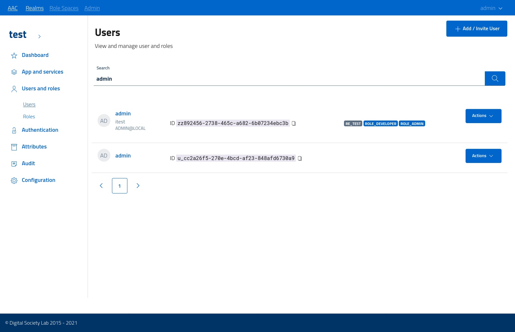Open Actions dropdown for itest admin user
The image size is (515, 332).
(483, 116)
